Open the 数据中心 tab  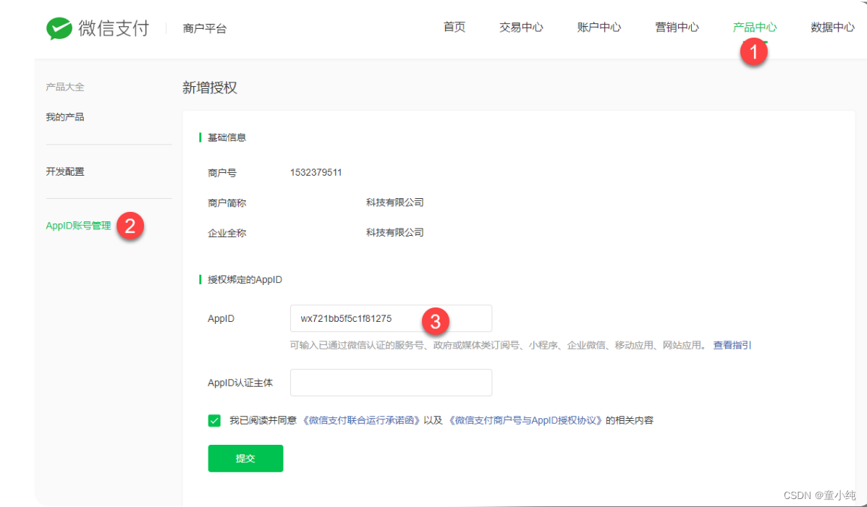(833, 27)
